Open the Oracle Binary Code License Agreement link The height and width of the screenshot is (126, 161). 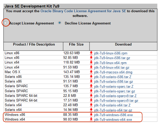[x=83, y=11]
